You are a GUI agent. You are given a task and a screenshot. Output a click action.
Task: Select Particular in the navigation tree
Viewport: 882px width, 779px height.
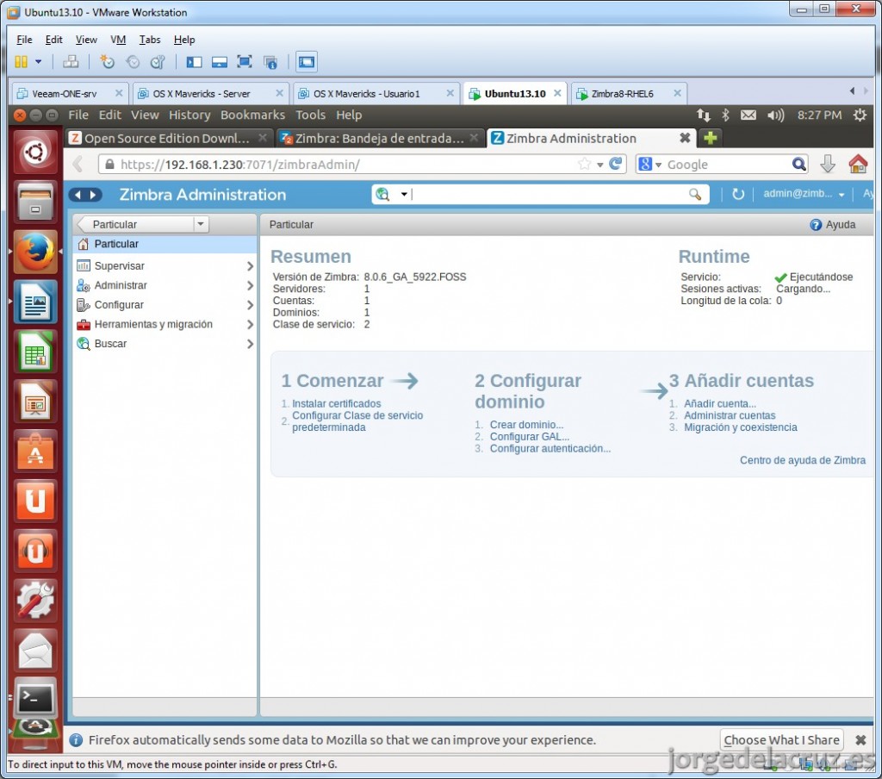(165, 244)
